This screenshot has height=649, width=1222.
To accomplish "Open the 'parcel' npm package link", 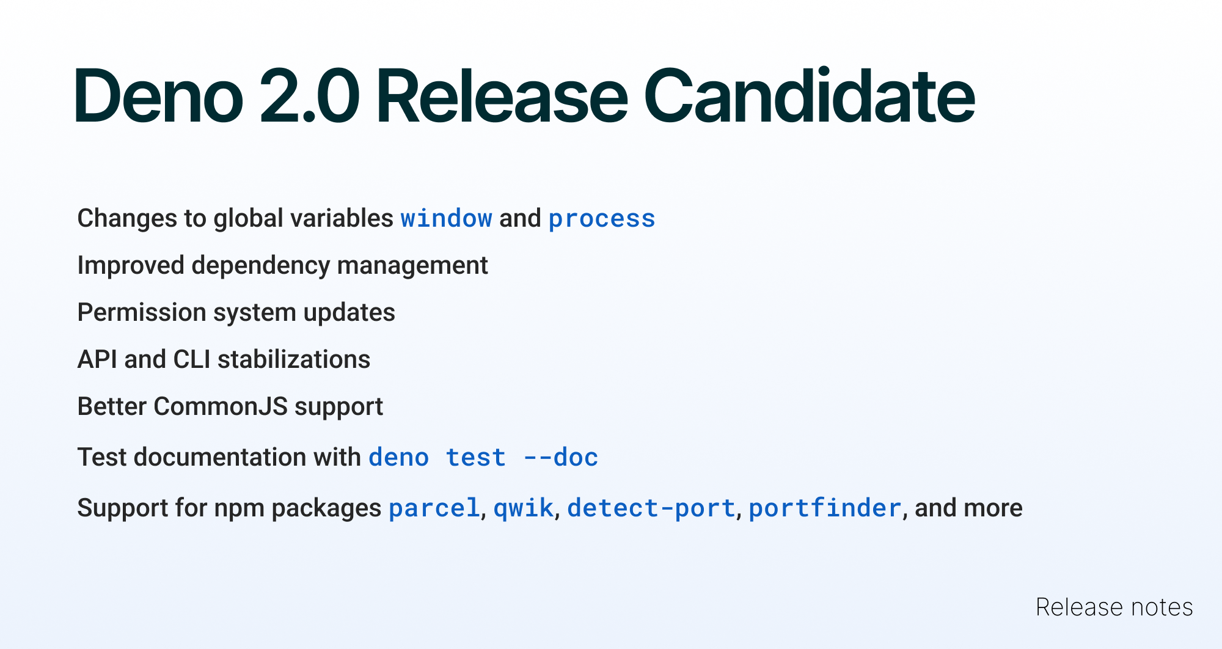I will click(x=434, y=508).
